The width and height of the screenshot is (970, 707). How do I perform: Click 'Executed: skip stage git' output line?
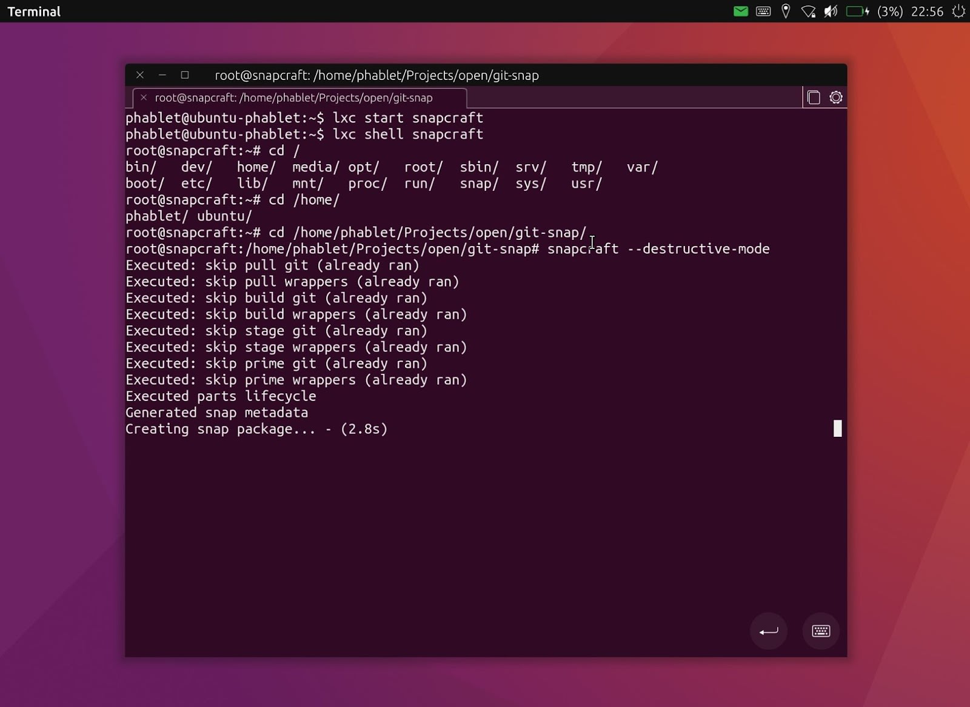(276, 330)
